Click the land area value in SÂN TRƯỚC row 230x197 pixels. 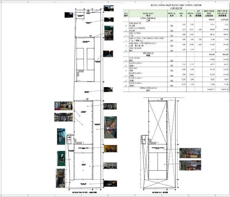click(x=212, y=59)
